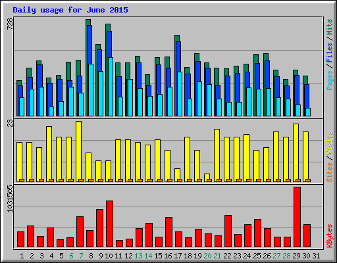Viewport: 337px width, 263px height.
Task: Click day 29 on the x-axis
Action: pos(296,256)
